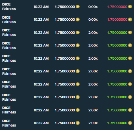Image resolution: width=134 pixels, height=130 pixels.
Task: Select the green 1.75000000 profit in the eighth row
Action: [117, 97]
